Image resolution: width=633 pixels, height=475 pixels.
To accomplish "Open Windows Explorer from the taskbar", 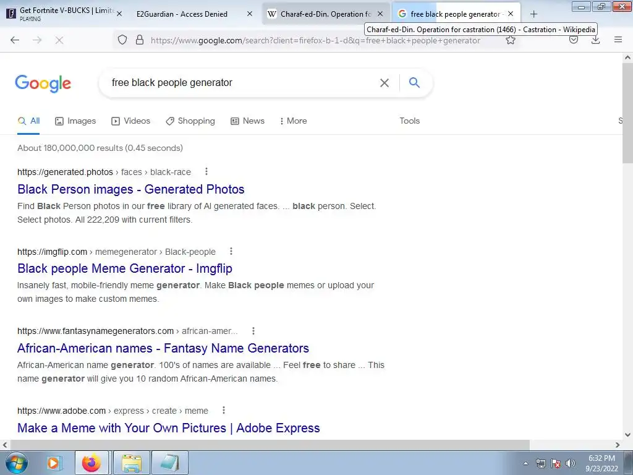I will (x=132, y=463).
